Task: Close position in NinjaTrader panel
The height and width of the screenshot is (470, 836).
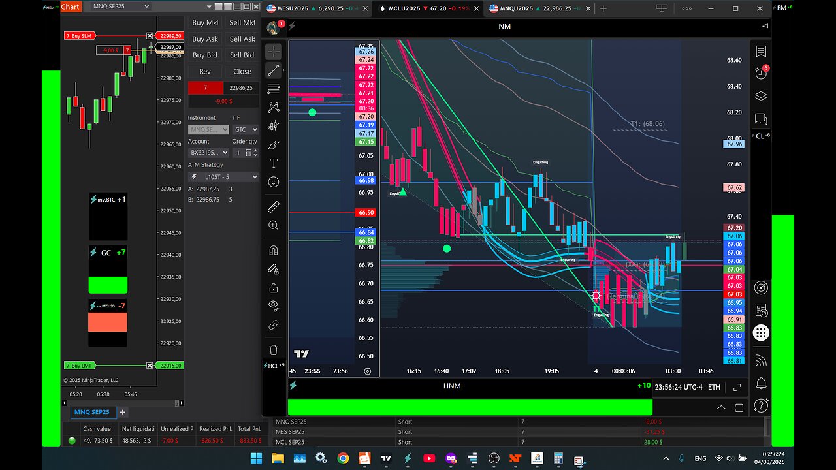Action: (242, 72)
